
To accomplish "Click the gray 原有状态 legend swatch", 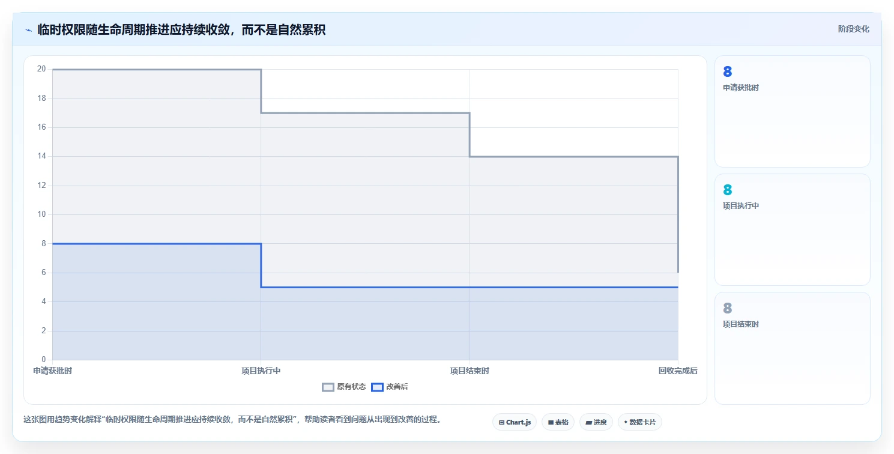I will (x=328, y=387).
